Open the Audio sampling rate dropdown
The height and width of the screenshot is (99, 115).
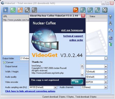[55, 87]
